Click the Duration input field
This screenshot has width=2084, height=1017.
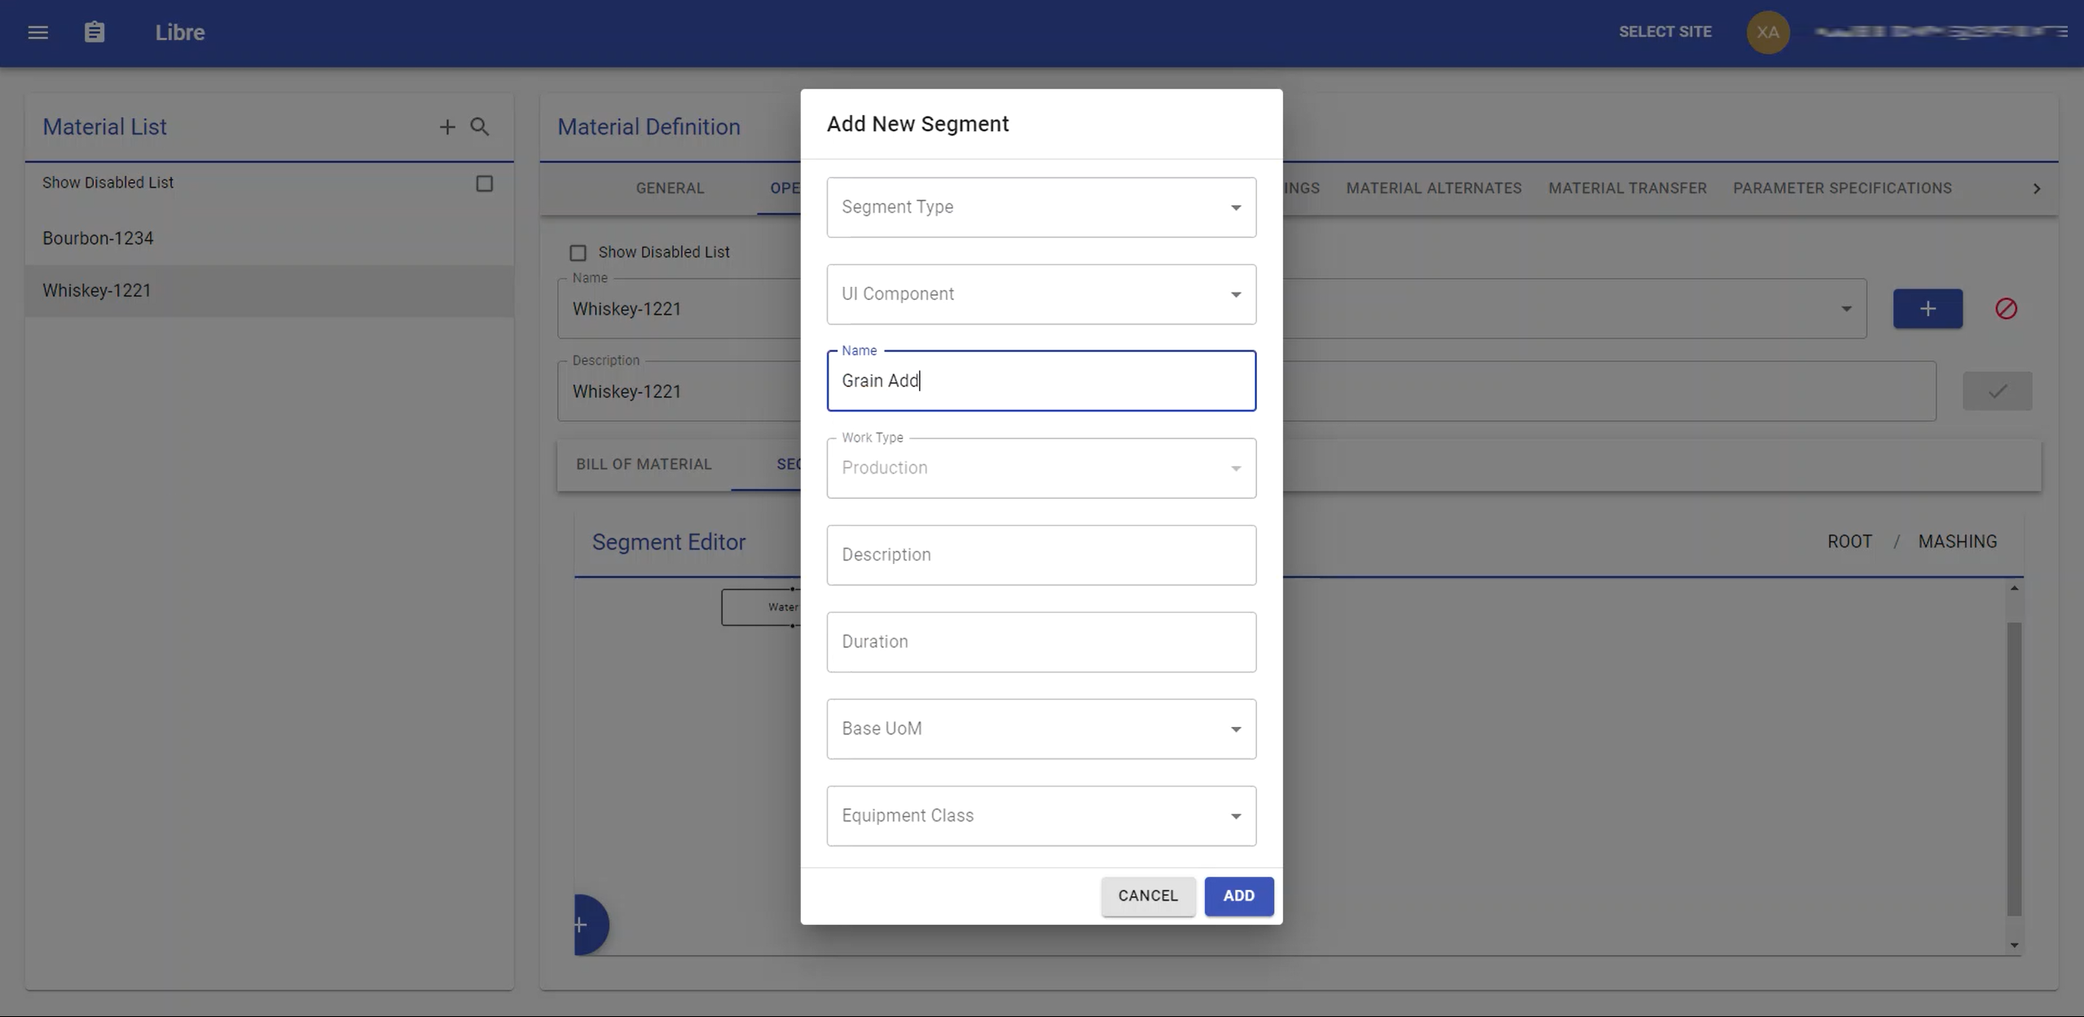(x=1041, y=642)
